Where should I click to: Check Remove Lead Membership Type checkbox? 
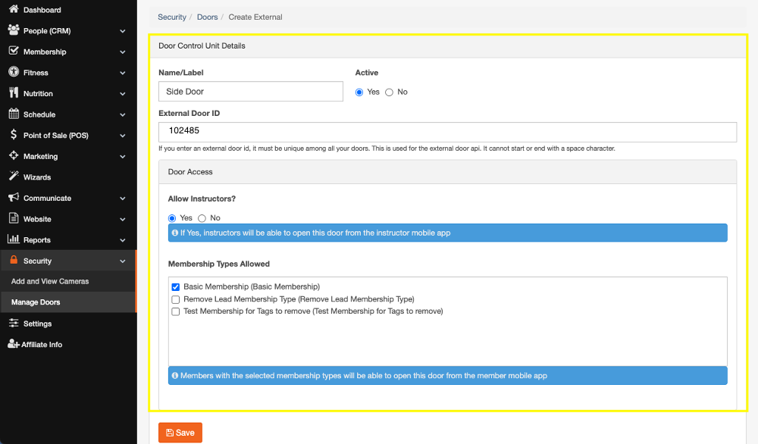point(176,299)
